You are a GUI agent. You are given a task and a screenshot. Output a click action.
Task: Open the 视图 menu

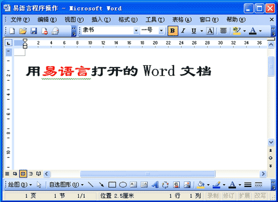(x=74, y=20)
